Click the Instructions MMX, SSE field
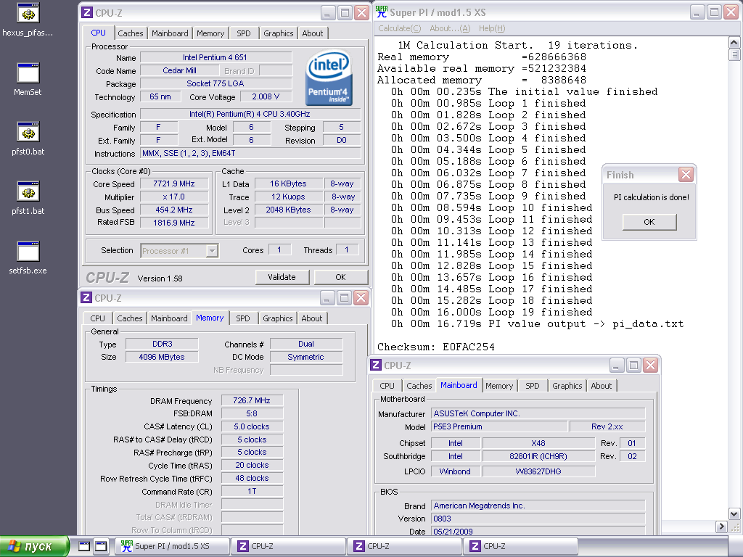The height and width of the screenshot is (557, 743). [250, 154]
